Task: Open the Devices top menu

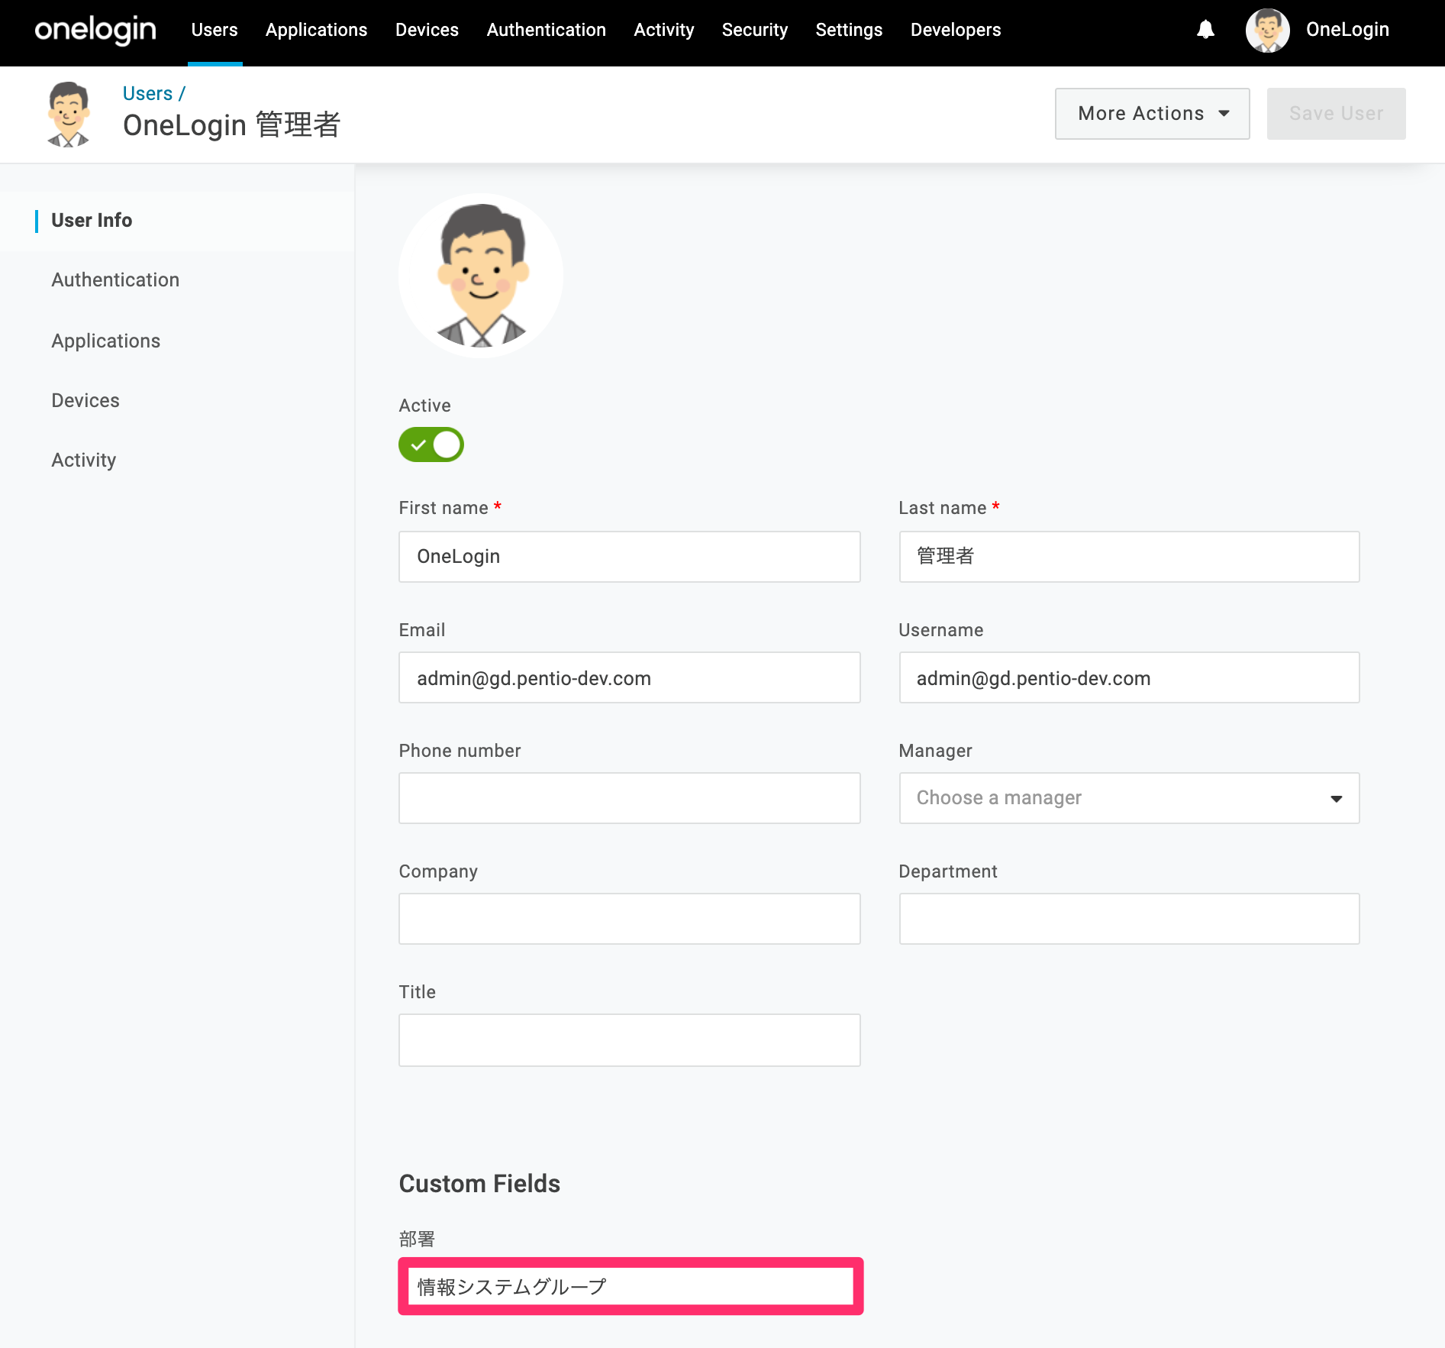Action: pyautogui.click(x=427, y=30)
